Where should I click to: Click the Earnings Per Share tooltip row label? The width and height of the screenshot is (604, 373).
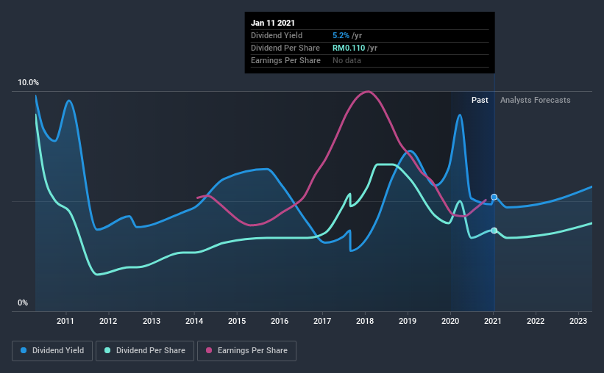point(285,60)
